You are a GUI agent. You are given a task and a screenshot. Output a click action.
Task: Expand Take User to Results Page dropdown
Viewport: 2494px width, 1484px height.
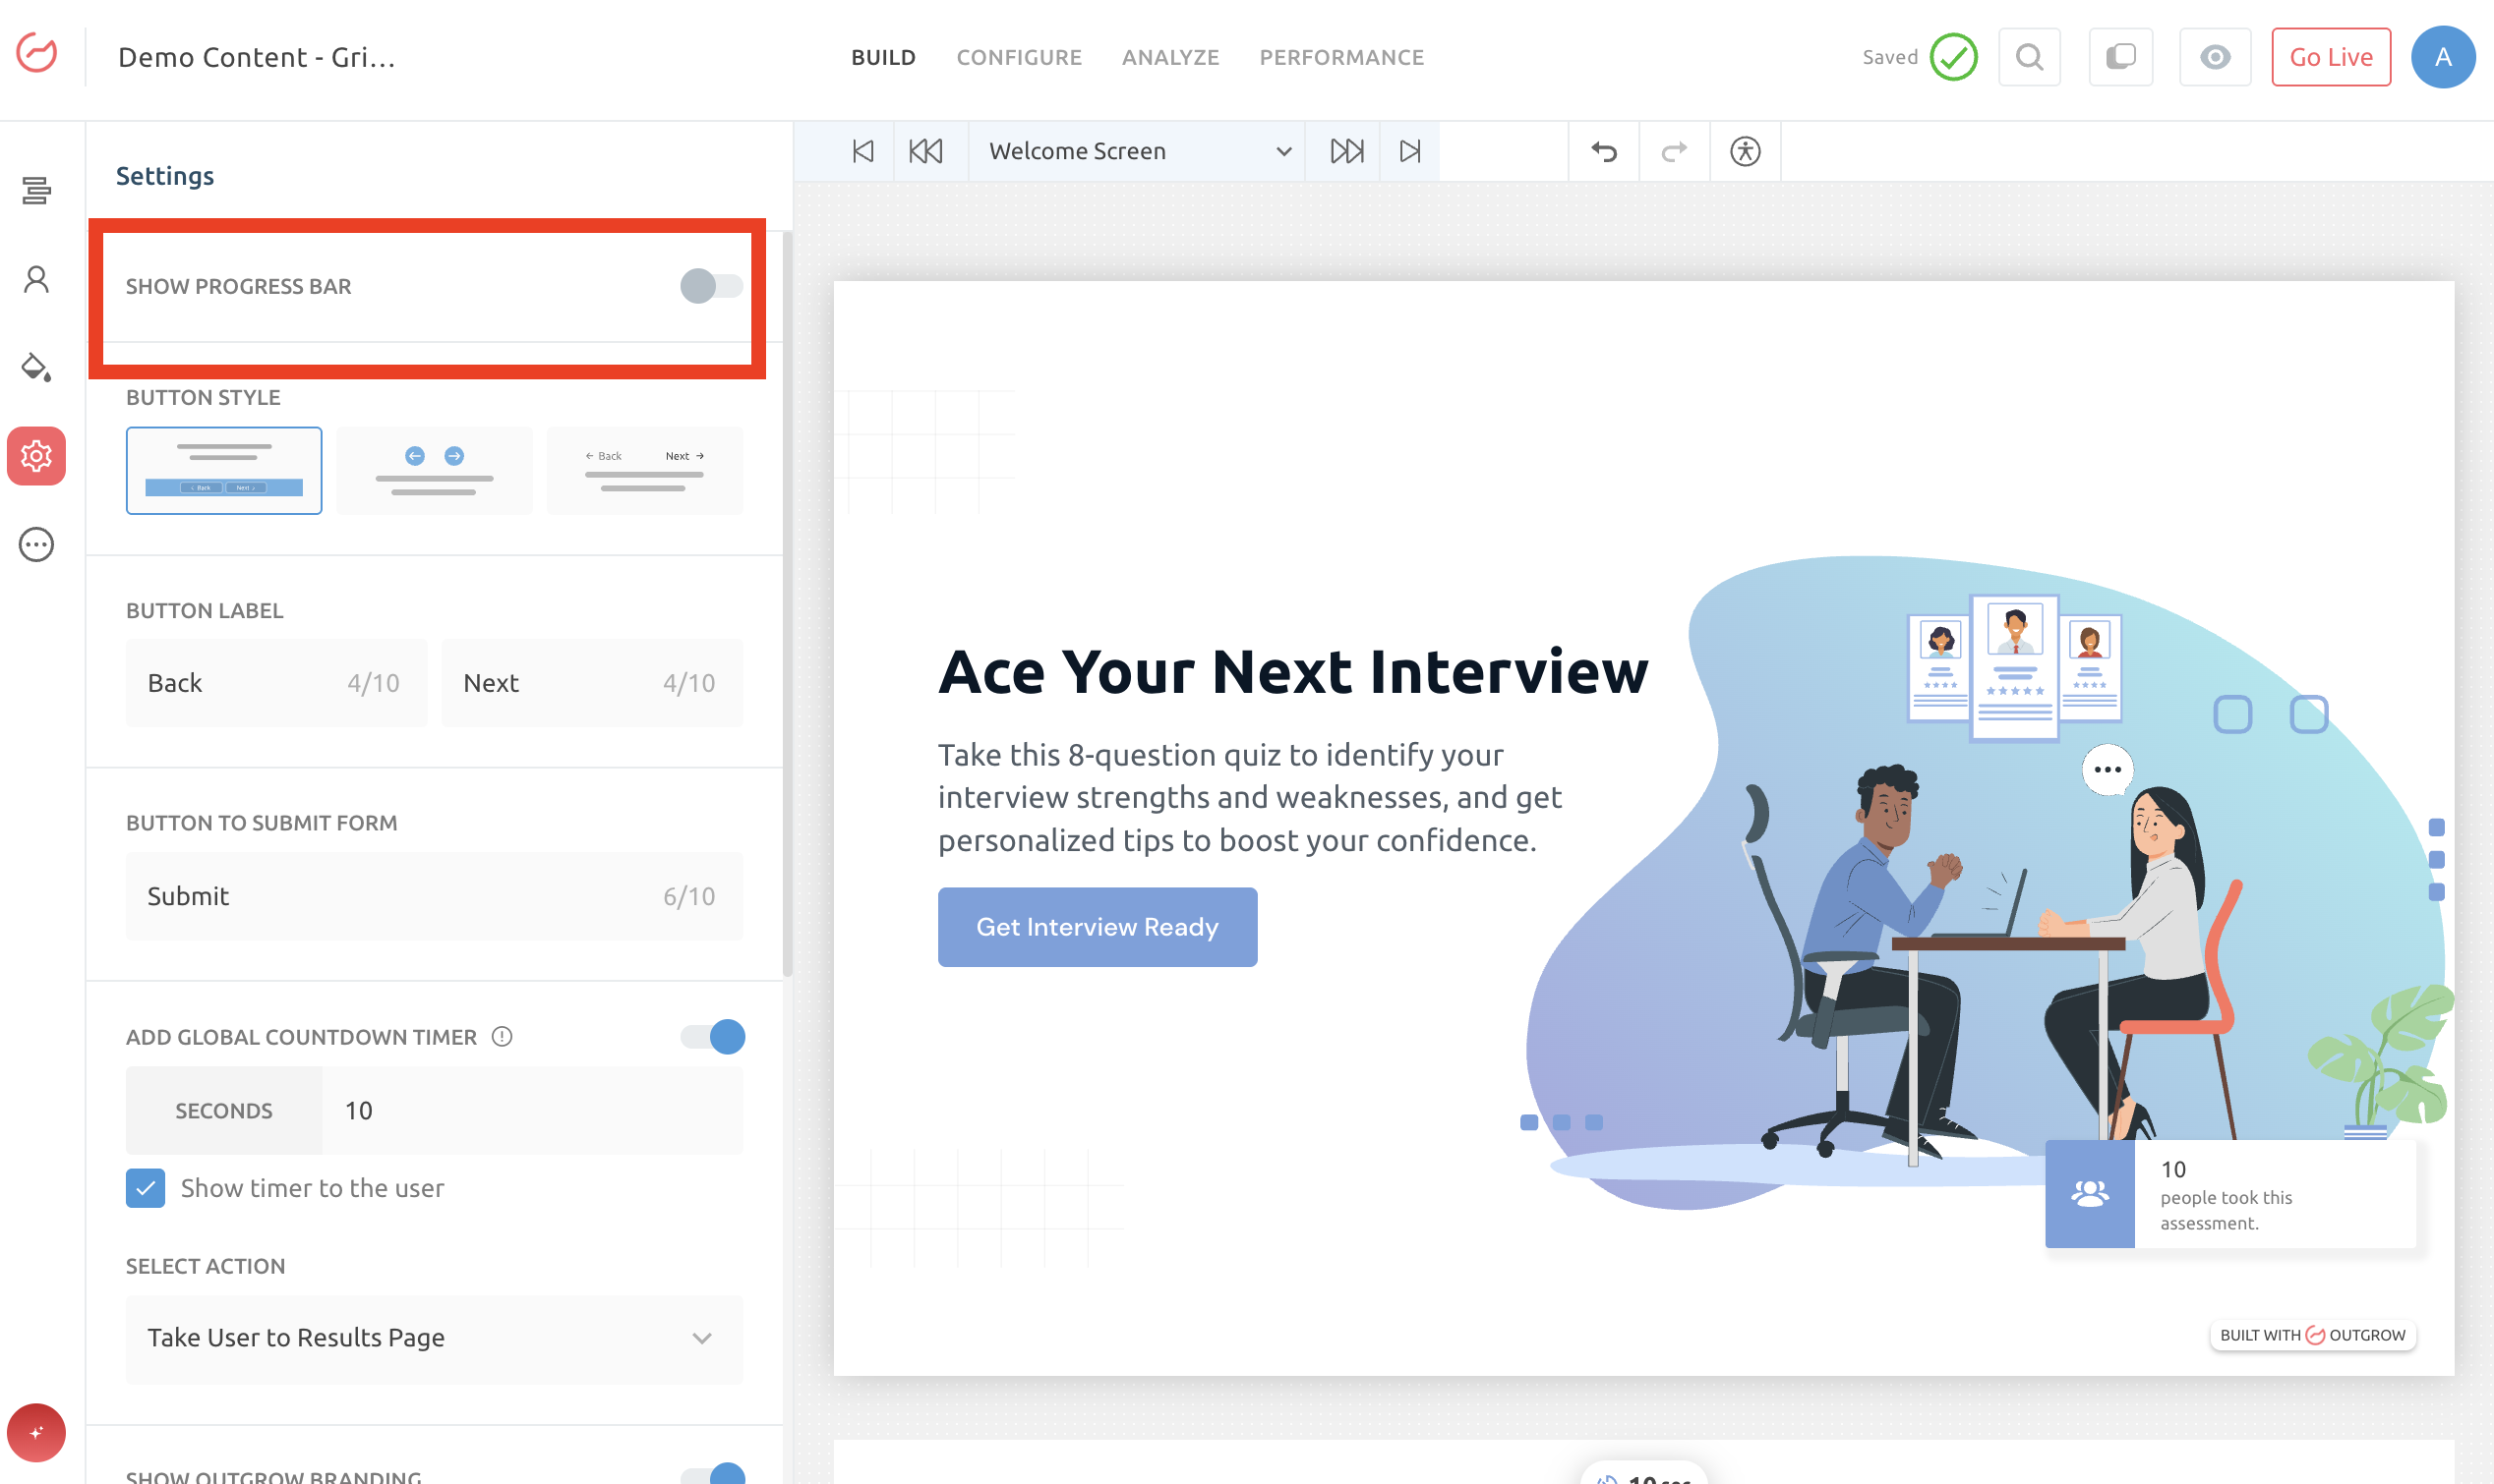click(433, 1338)
